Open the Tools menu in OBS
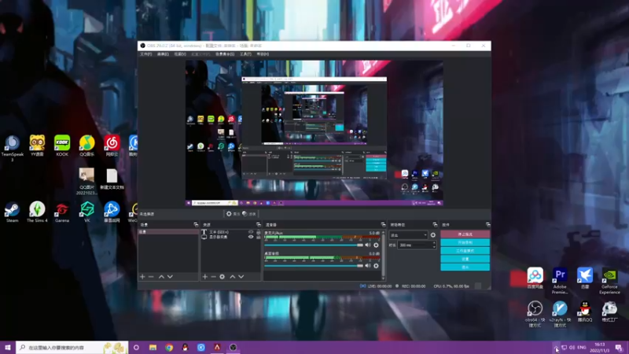629x354 pixels. 245,54
